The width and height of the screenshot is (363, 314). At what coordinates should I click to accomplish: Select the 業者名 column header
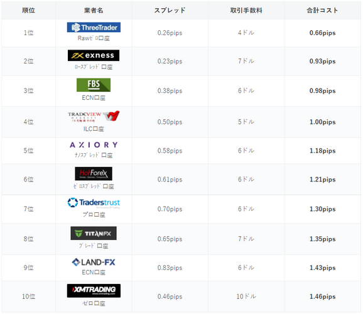click(x=94, y=10)
